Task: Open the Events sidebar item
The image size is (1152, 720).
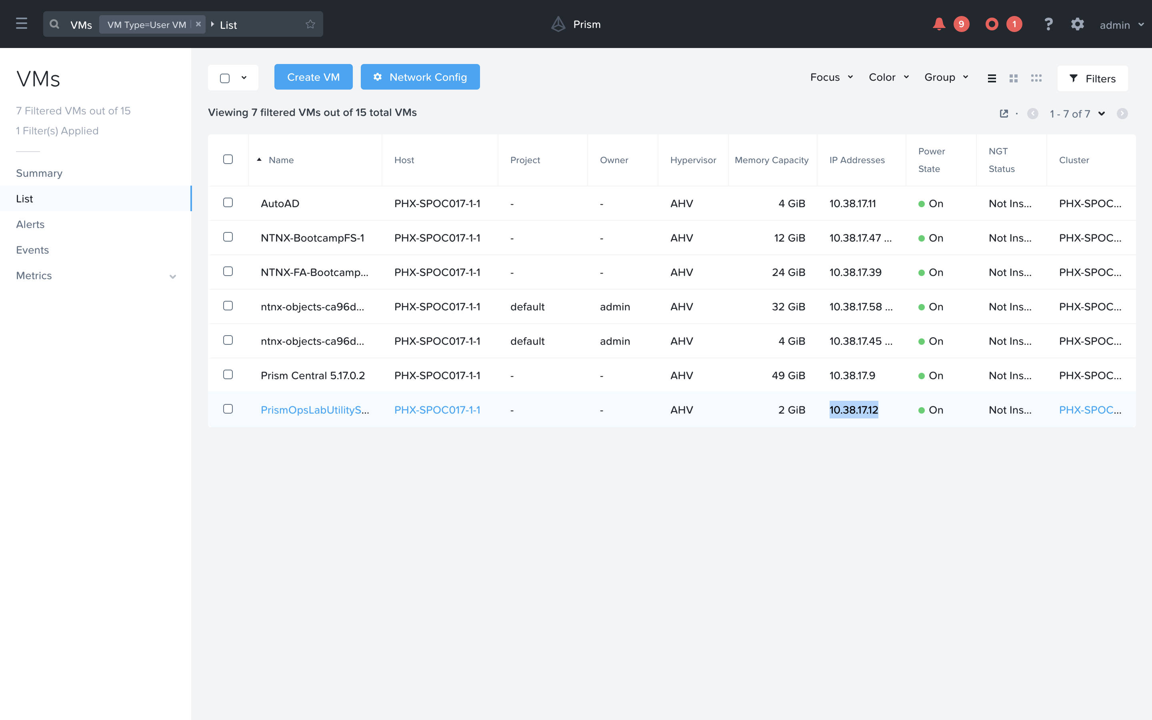Action: 32,250
